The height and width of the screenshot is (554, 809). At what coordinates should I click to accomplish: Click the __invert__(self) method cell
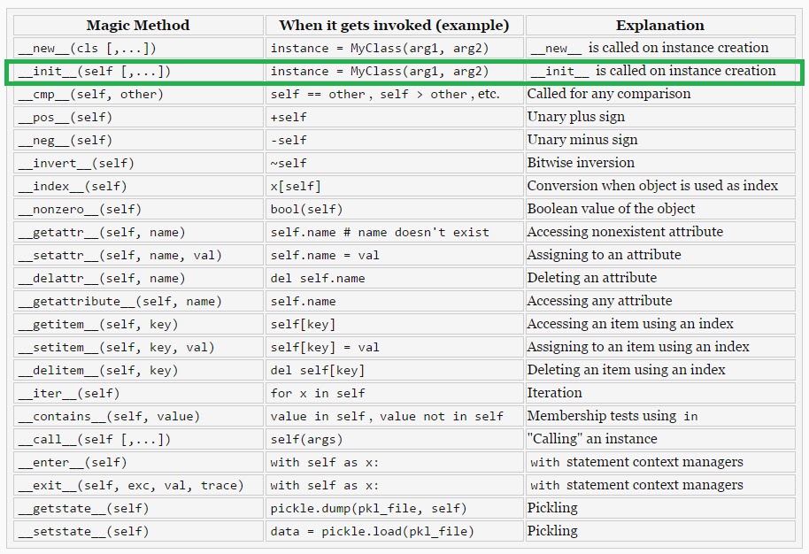click(74, 163)
